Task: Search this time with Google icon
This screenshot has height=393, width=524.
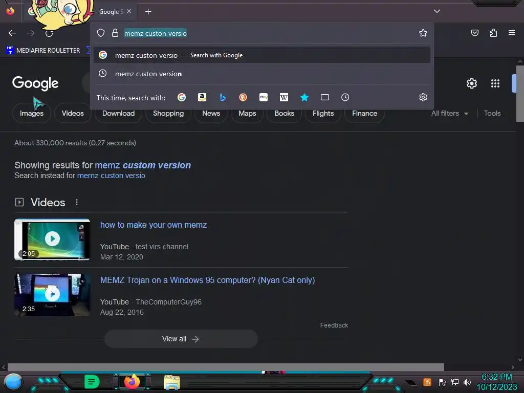Action: point(182,97)
